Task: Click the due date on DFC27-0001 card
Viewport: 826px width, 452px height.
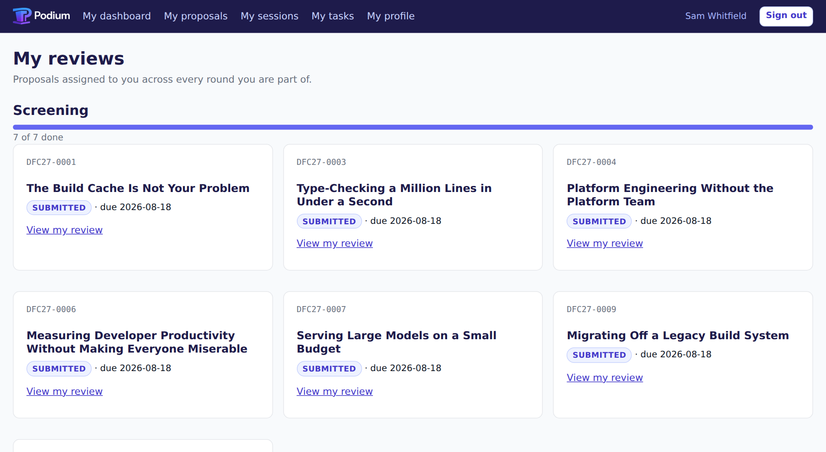Action: click(x=136, y=207)
